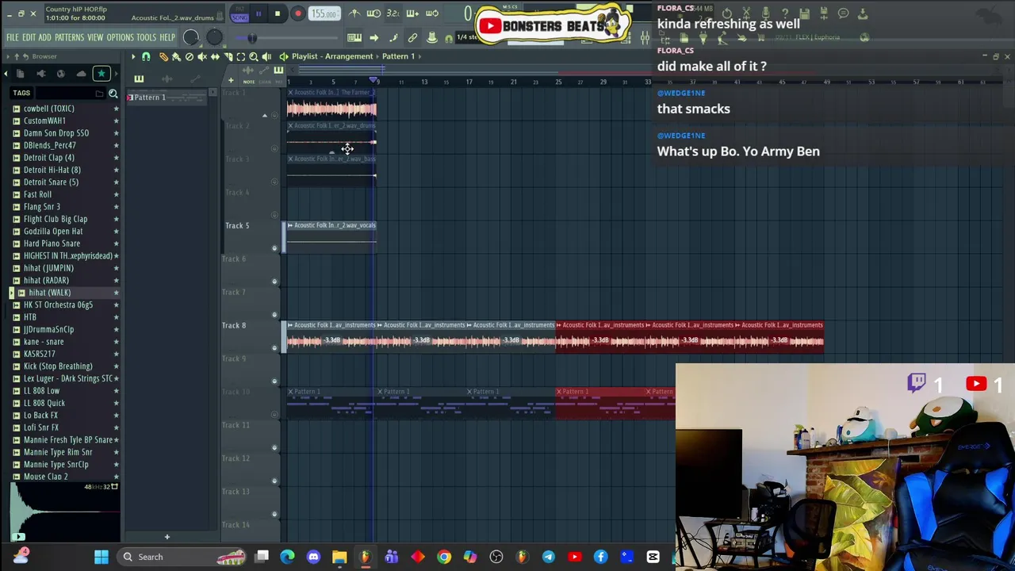This screenshot has height=571, width=1015.
Task: Show automation clips icon in picker
Action: (193, 78)
